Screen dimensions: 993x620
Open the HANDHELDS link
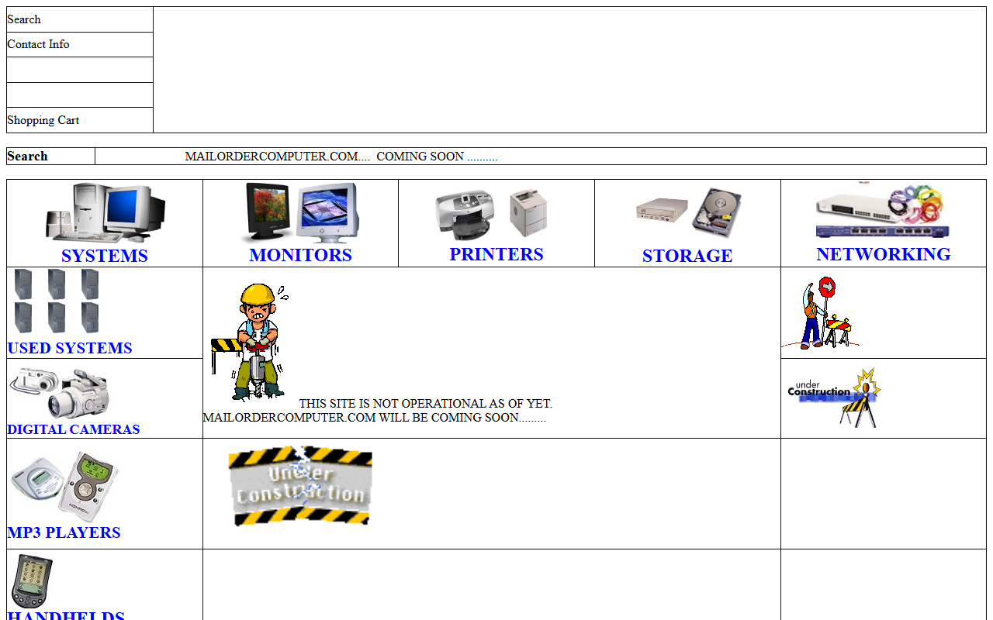(x=66, y=615)
